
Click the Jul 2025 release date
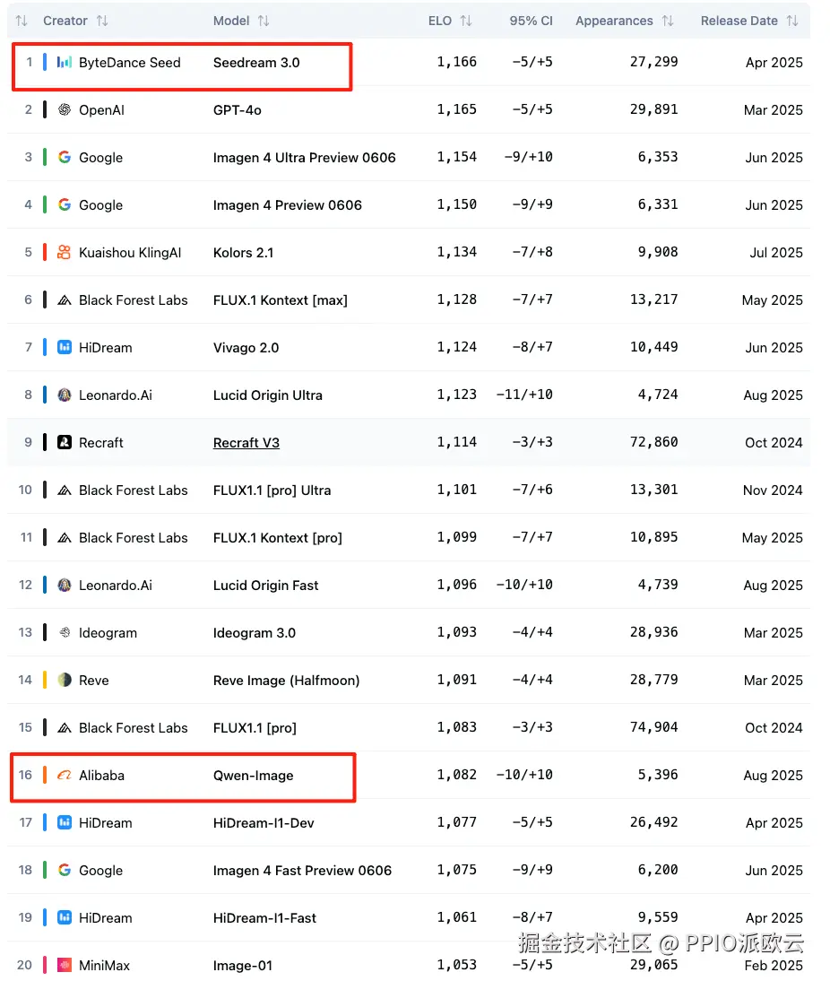coord(776,253)
